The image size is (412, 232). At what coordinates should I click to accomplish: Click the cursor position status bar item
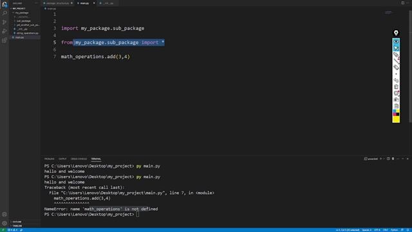(x=348, y=230)
